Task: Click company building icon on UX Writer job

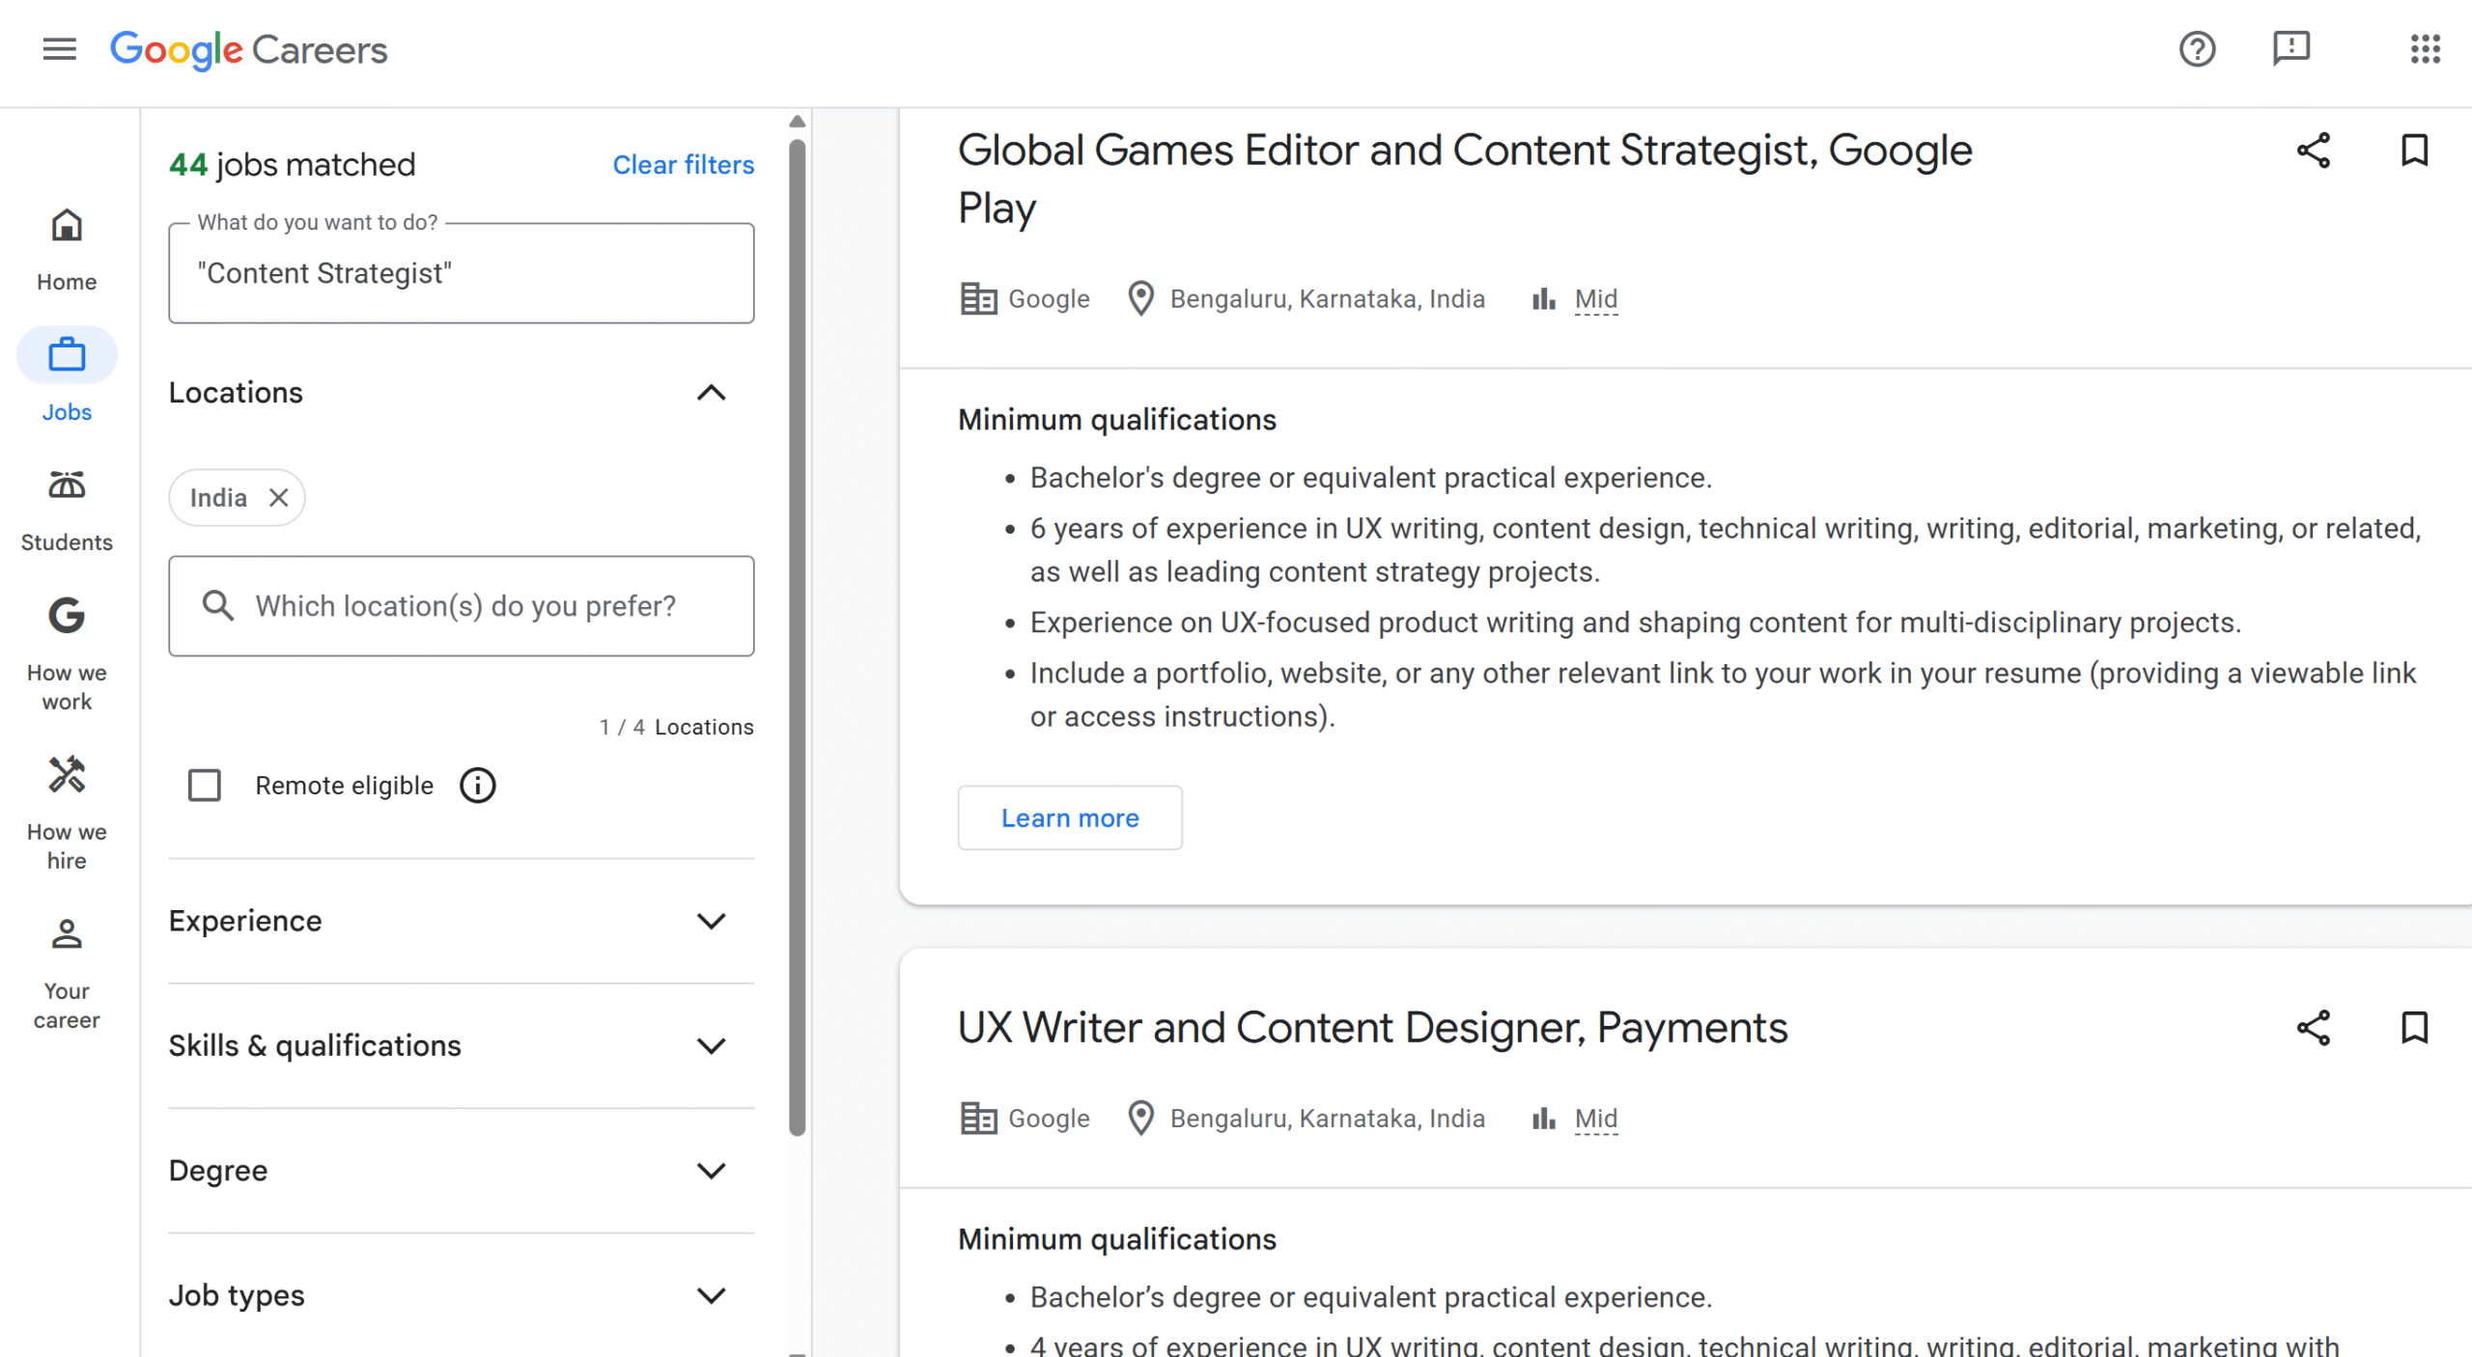Action: tap(978, 1118)
